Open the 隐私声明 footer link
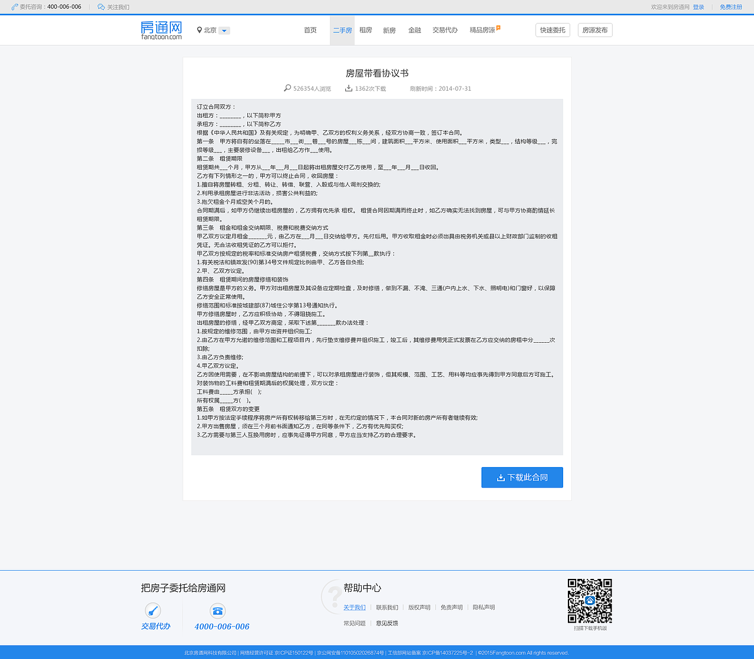Viewport: 754px width, 659px height. click(484, 607)
